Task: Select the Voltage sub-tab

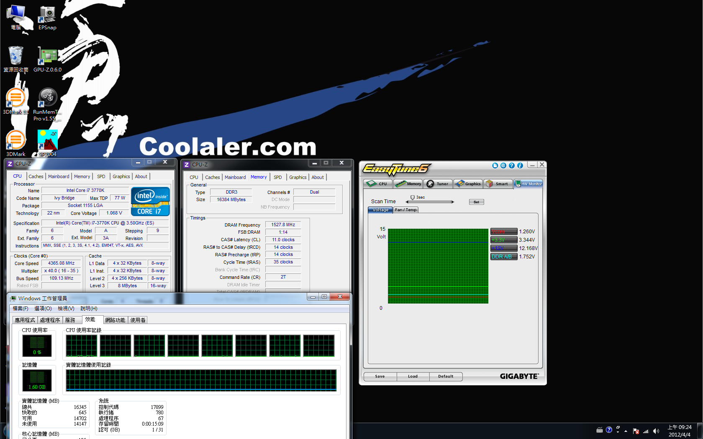Action: pos(380,210)
